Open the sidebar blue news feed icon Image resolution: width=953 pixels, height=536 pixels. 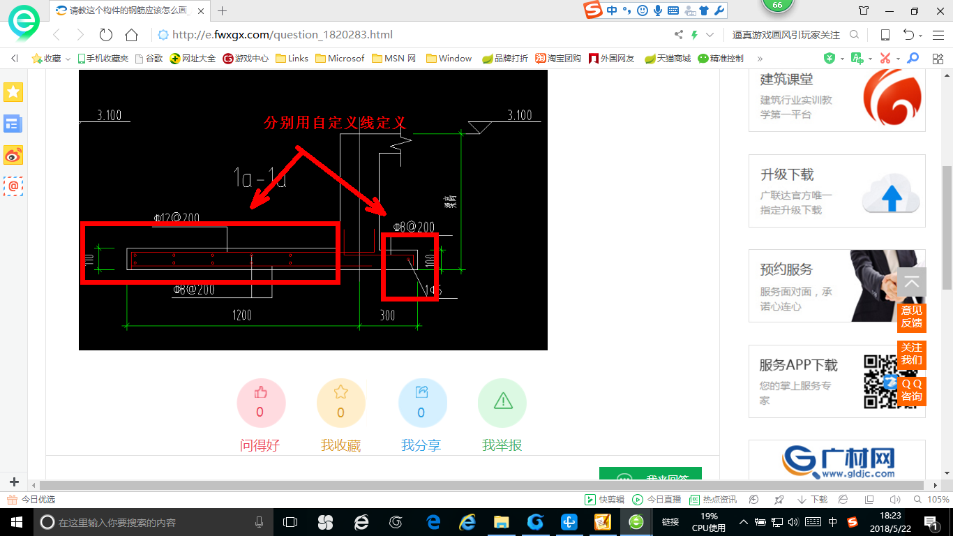tap(13, 124)
